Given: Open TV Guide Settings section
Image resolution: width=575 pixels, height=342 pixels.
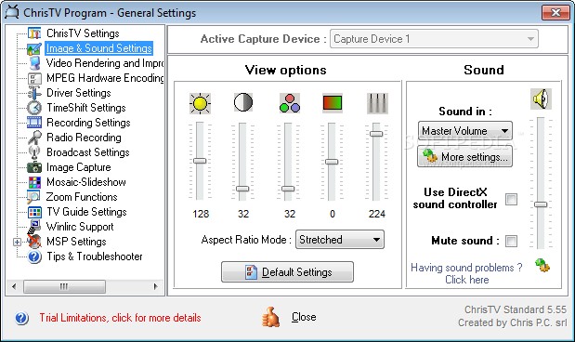Looking at the screenshot, I should 86,212.
